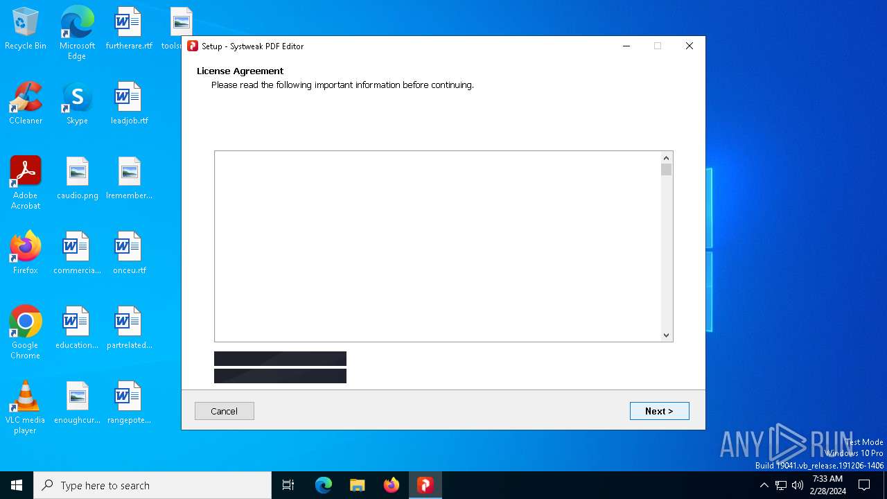Select the education... Word document
The image size is (887, 499).
pyautogui.click(x=77, y=329)
